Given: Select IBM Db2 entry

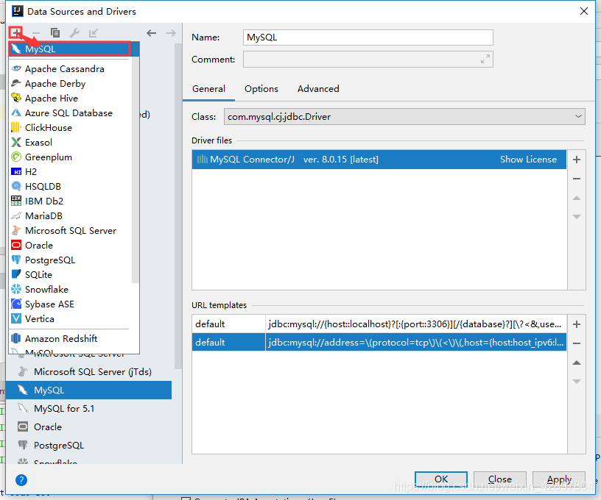Looking at the screenshot, I should click(x=70, y=201).
